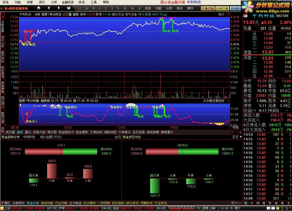
Task: Click buy-one price 13.01
Action: click(x=268, y=58)
